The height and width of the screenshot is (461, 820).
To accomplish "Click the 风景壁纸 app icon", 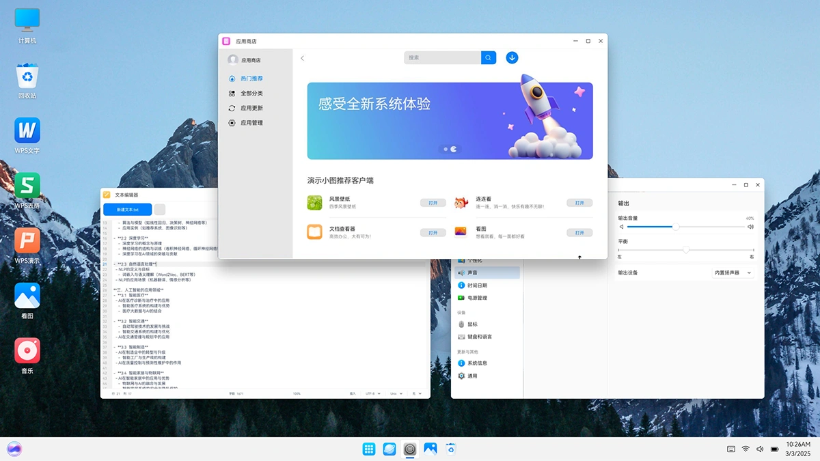I will [x=314, y=202].
